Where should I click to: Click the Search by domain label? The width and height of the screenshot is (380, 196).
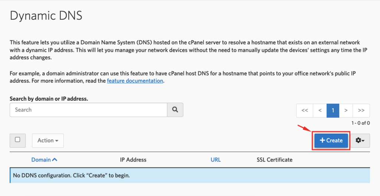click(49, 99)
